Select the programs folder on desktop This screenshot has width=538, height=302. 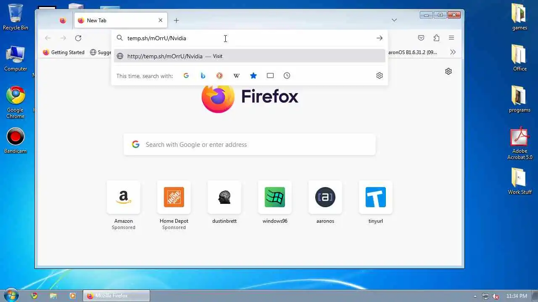520,99
